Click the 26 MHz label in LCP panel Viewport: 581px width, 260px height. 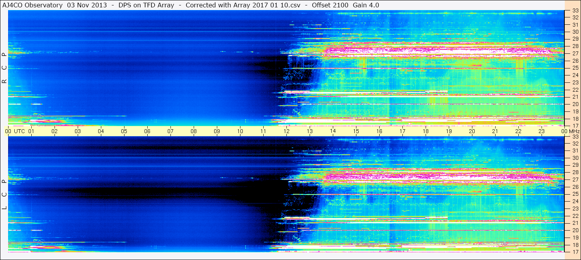575,187
